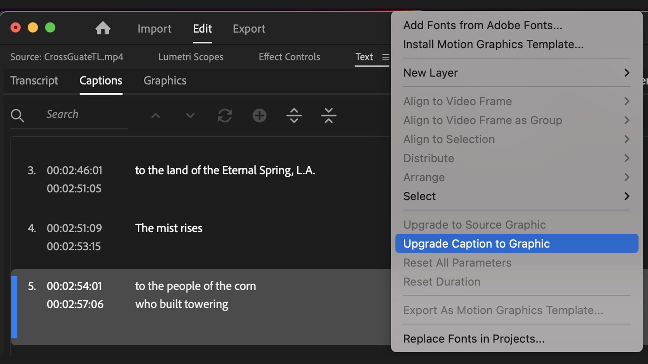
Task: Merge captions with the merge icon
Action: click(x=328, y=116)
